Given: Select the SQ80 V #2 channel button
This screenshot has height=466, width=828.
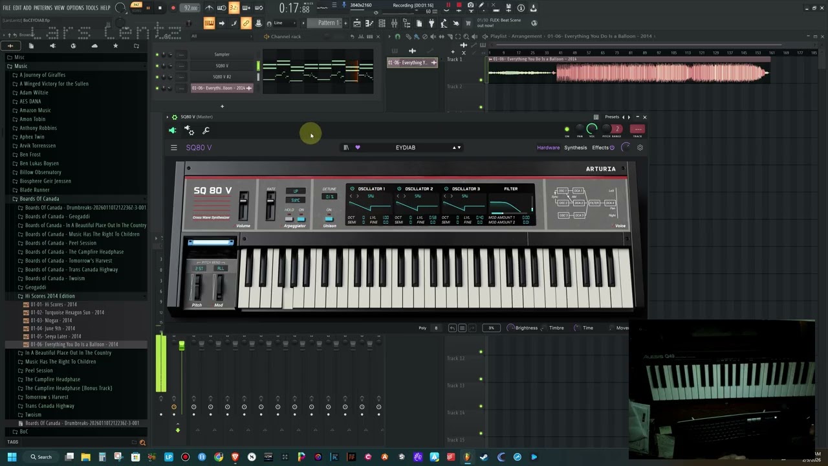Looking at the screenshot, I should [222, 76].
